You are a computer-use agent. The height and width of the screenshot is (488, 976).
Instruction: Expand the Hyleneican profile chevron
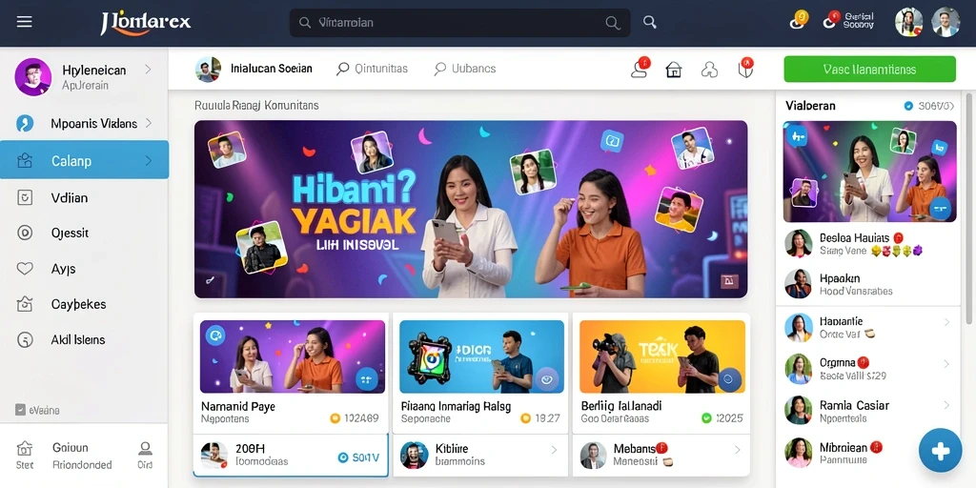pos(148,70)
